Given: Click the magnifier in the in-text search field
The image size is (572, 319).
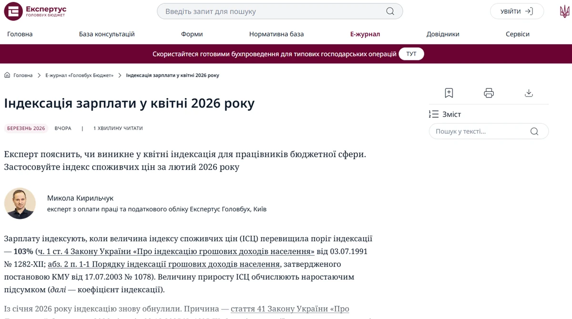Looking at the screenshot, I should tap(534, 131).
